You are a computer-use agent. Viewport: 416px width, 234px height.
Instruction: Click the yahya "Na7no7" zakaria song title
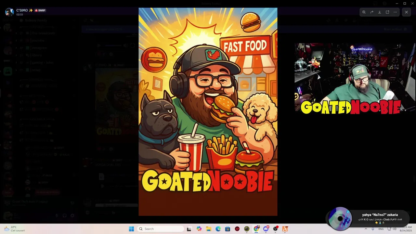(x=380, y=215)
